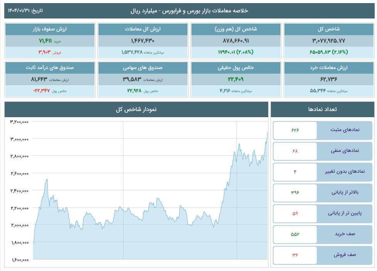
Task: Open the خالص پول حقیقی card header
Action: point(235,68)
